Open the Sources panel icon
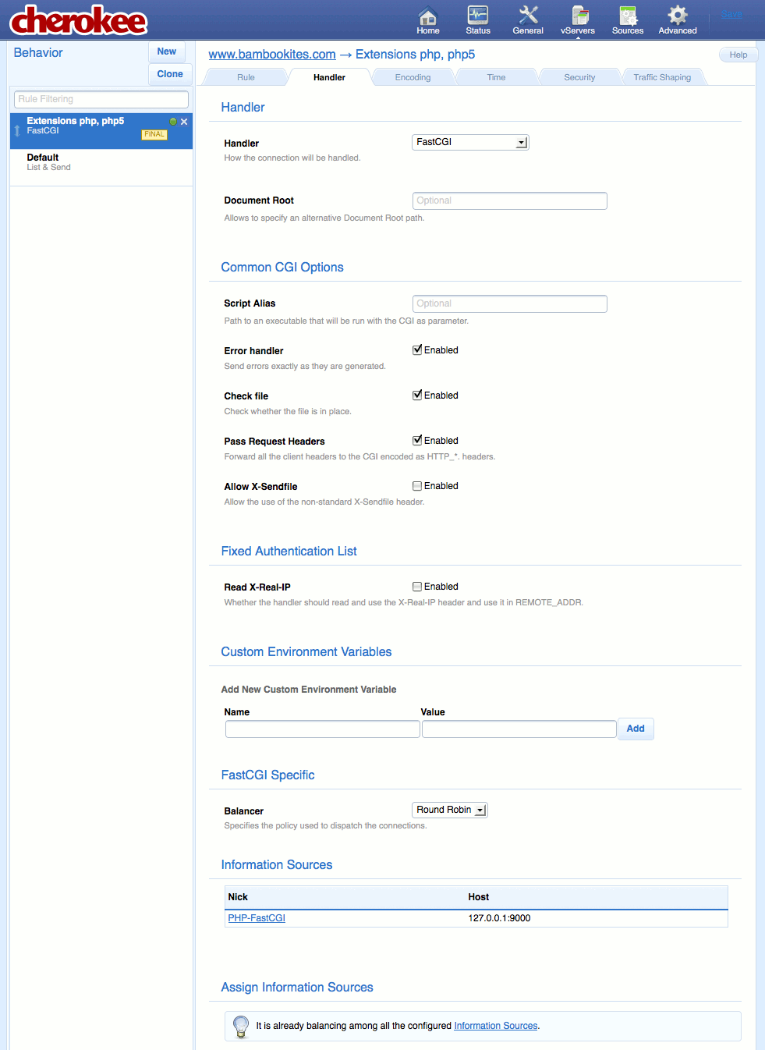Image resolution: width=765 pixels, height=1050 pixels. (627, 20)
